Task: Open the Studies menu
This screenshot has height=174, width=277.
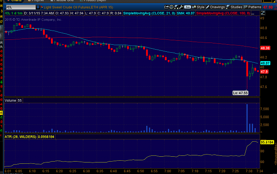Action: pos(234,7)
